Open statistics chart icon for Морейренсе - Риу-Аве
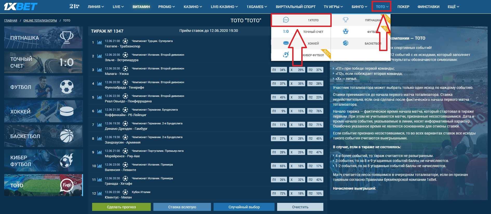The width and height of the screenshot is (491, 214). [99, 152]
